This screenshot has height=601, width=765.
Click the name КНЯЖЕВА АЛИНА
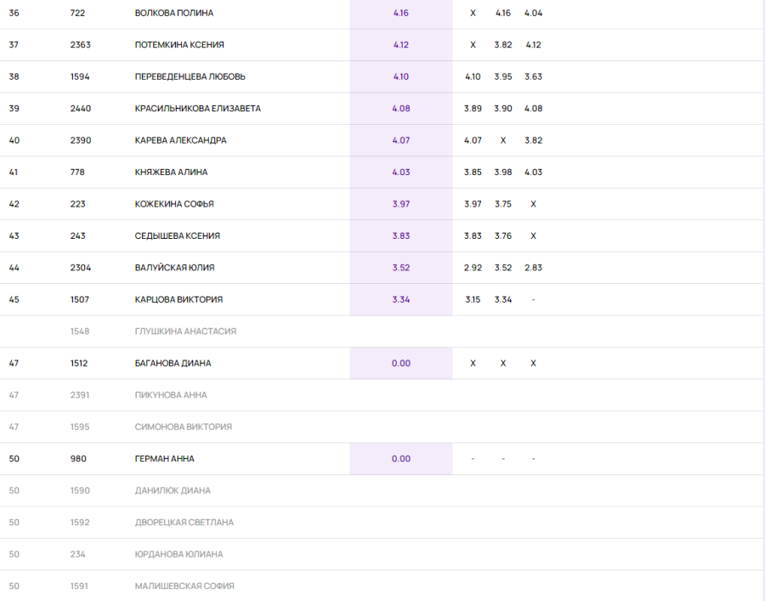(x=171, y=173)
